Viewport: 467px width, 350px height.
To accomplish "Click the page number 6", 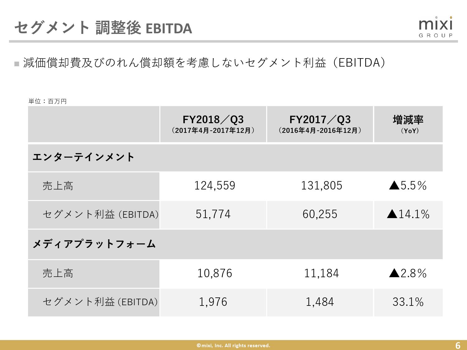I will pos(458,345).
